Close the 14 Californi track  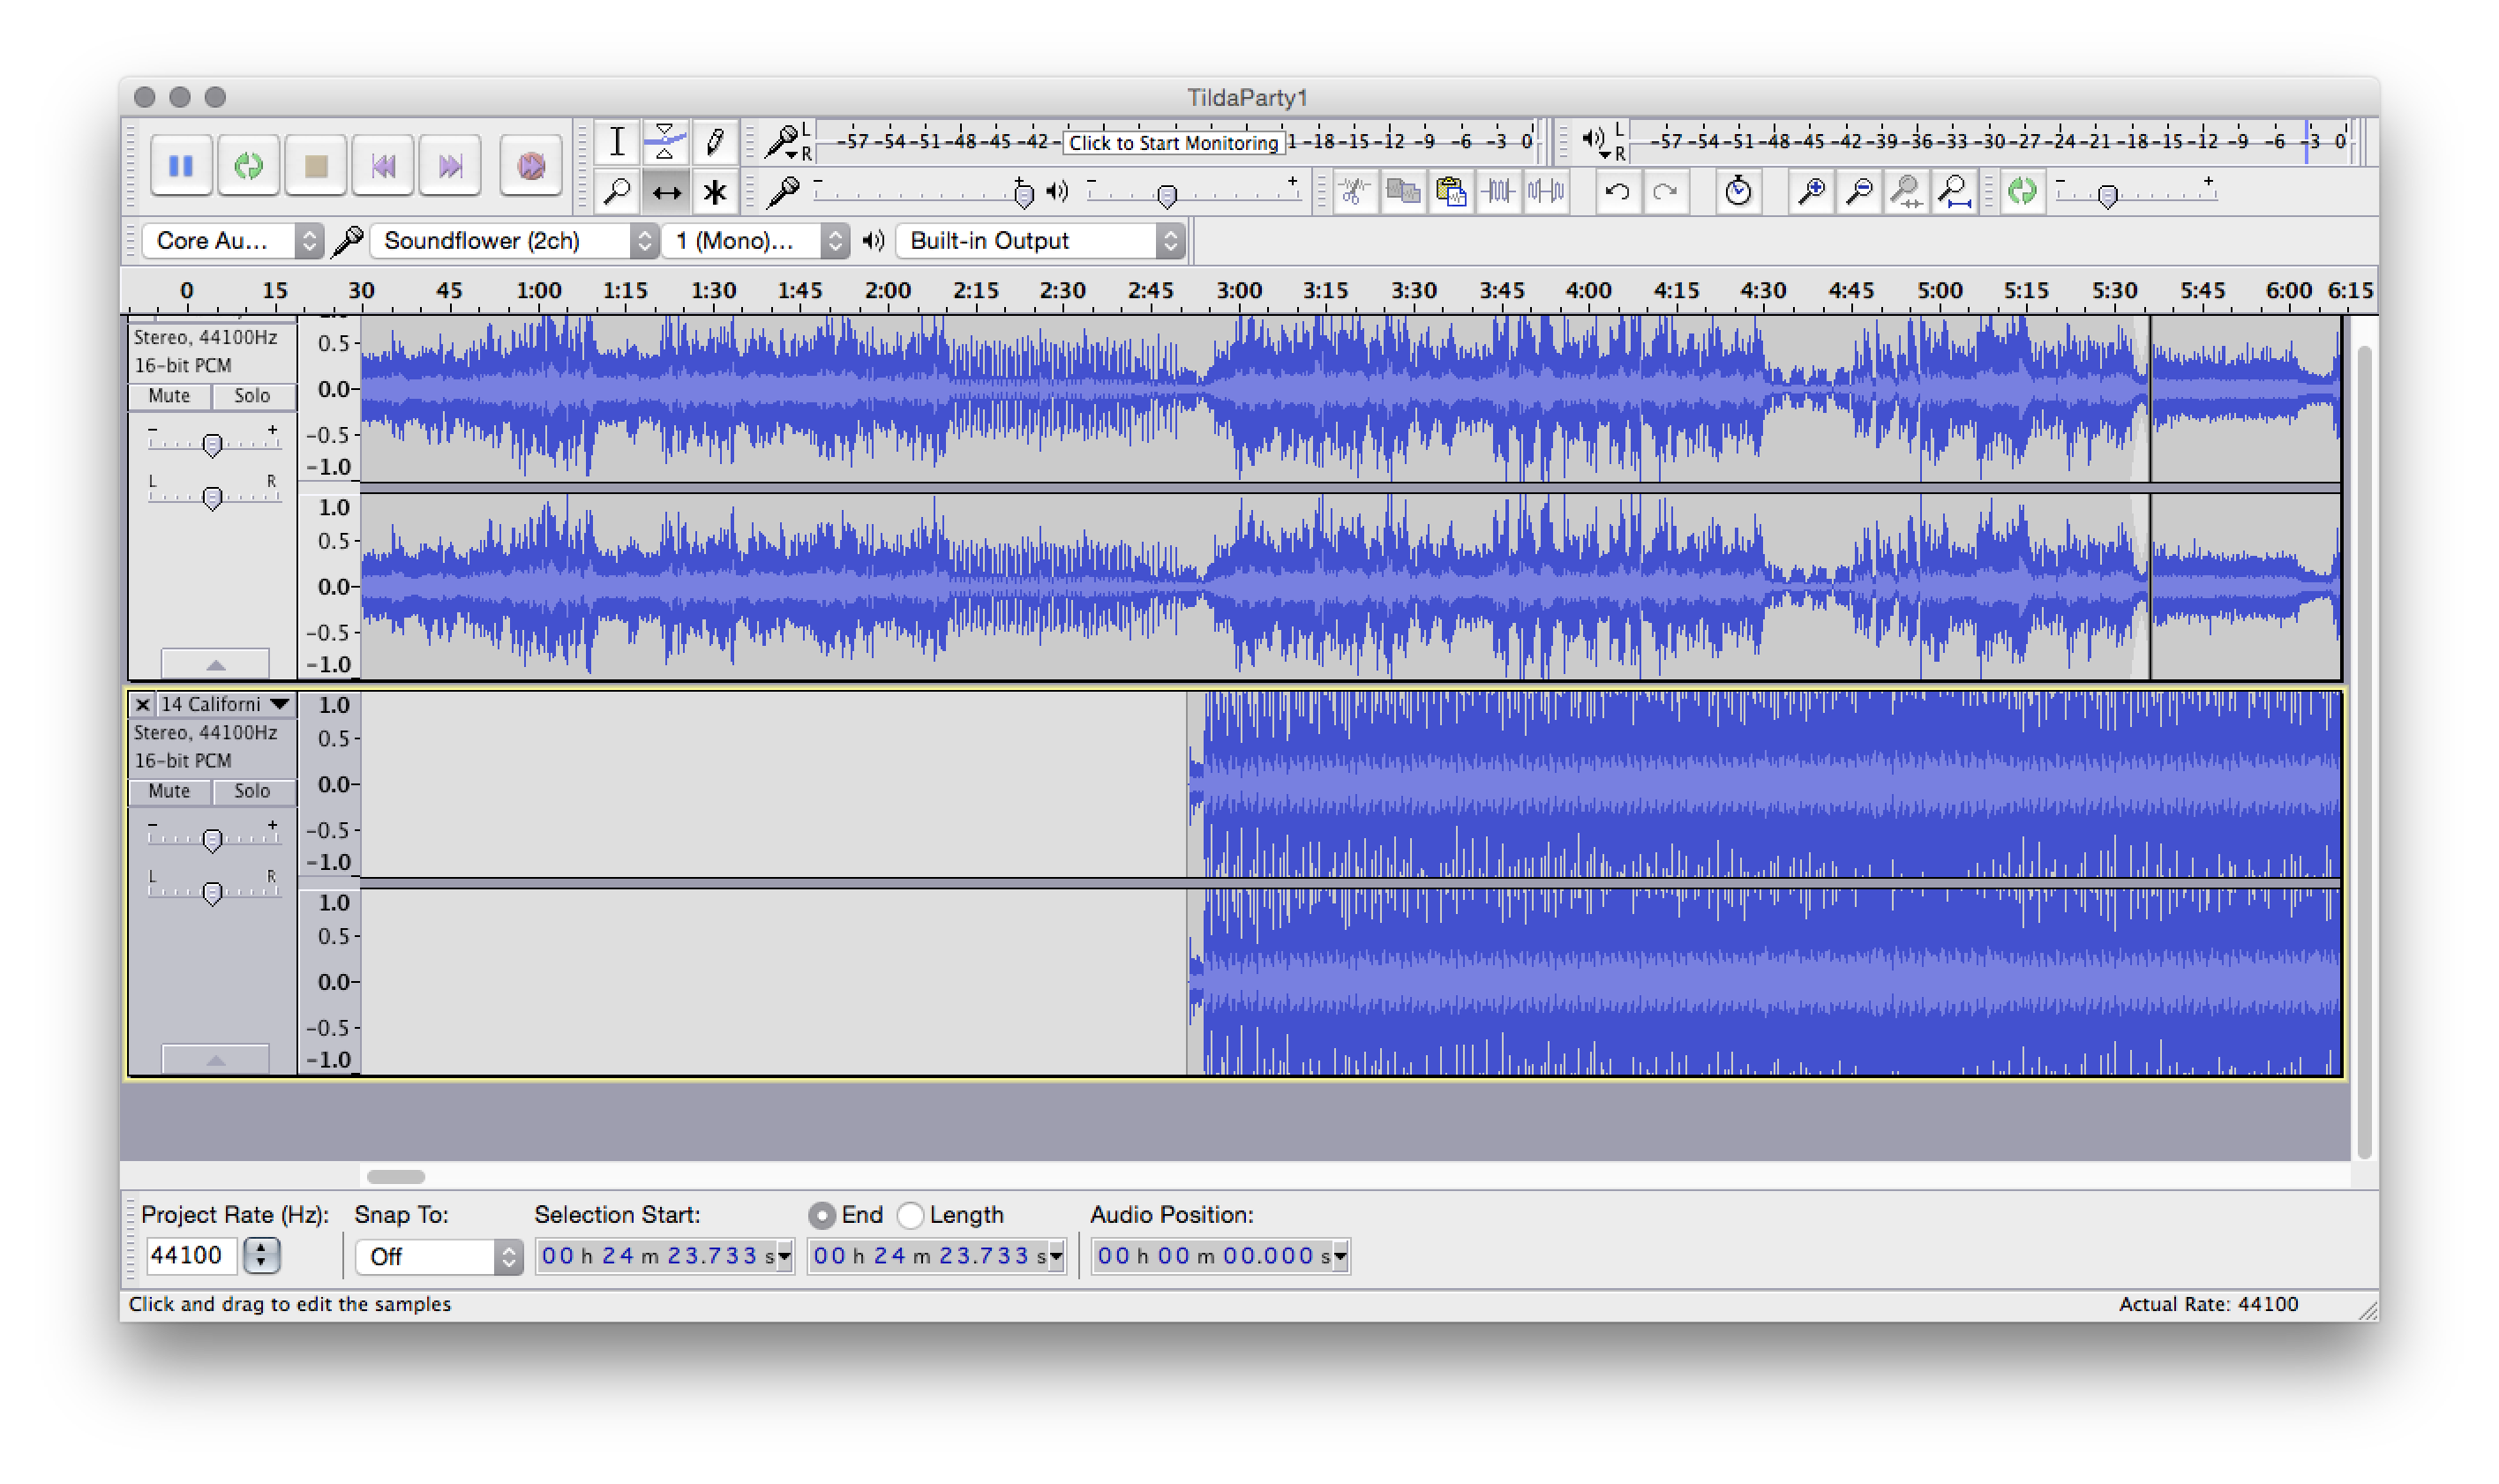(x=142, y=704)
